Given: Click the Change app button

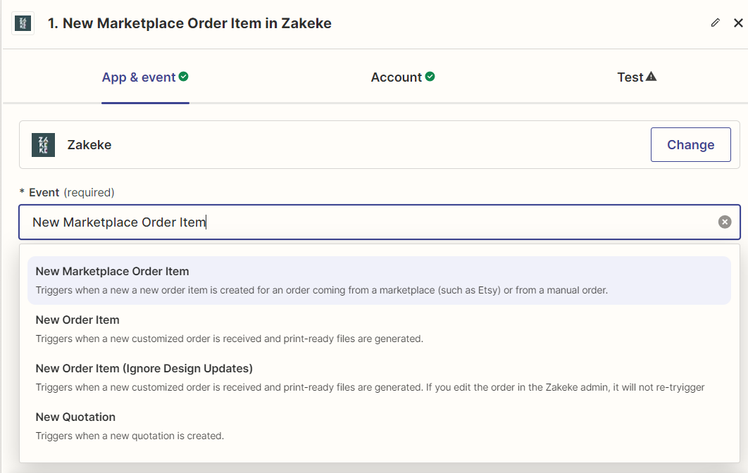Looking at the screenshot, I should click(x=691, y=144).
